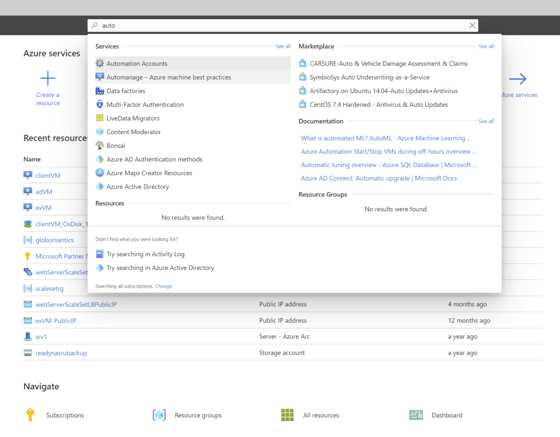Select Automanage – Azure machine best practices
Image resolution: width=560 pixels, height=437 pixels.
[x=193, y=77]
